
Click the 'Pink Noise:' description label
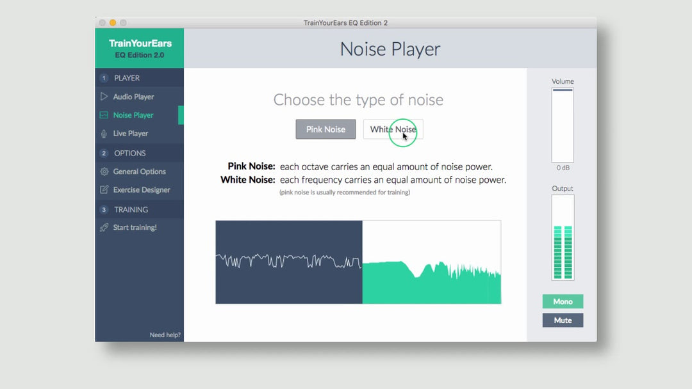(x=251, y=166)
